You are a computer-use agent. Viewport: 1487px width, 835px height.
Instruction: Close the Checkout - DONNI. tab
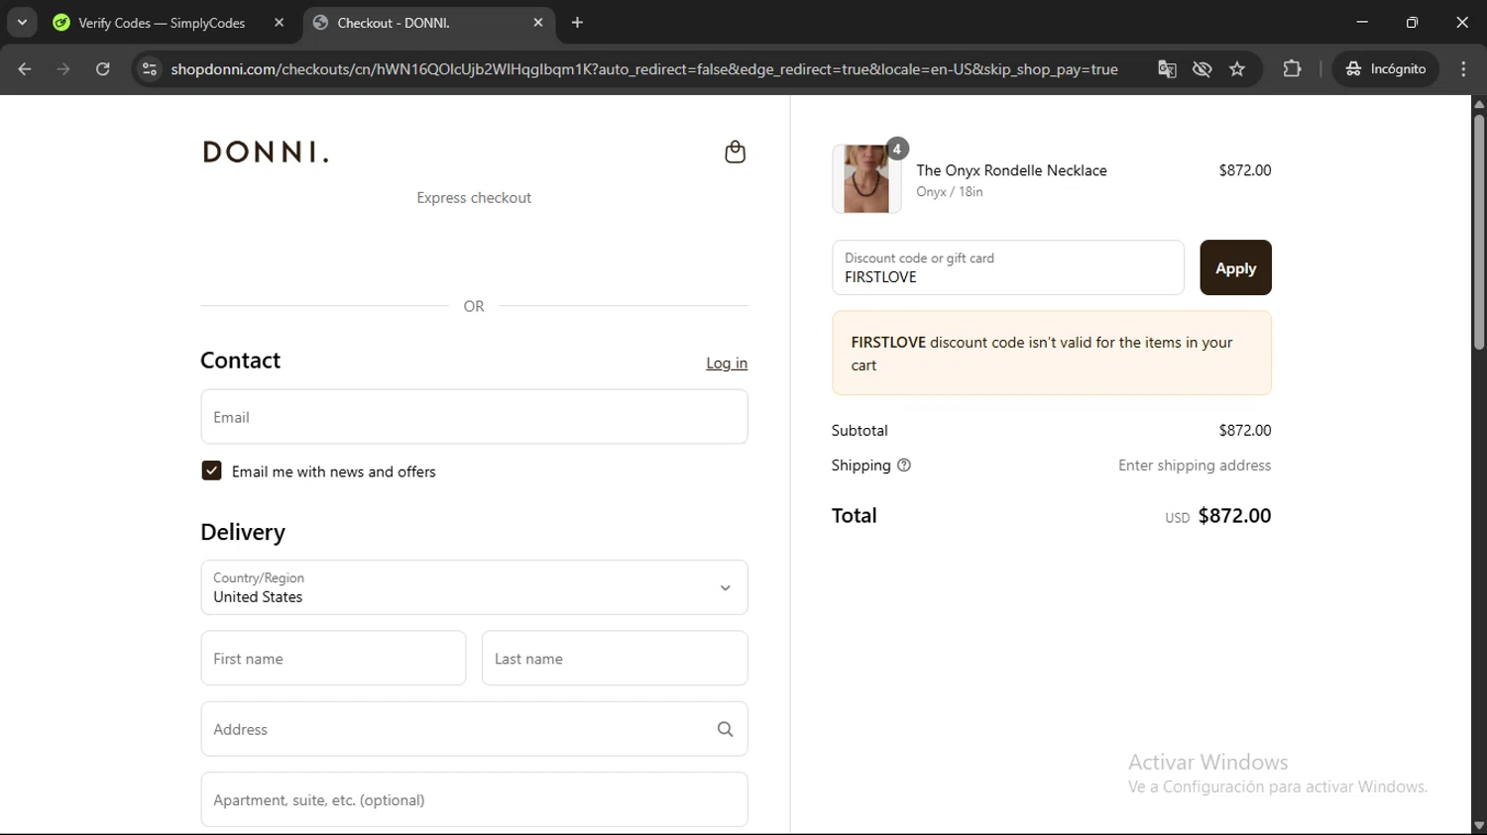coord(538,23)
